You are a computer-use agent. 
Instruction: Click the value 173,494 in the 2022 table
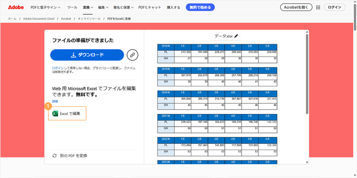tap(186, 145)
